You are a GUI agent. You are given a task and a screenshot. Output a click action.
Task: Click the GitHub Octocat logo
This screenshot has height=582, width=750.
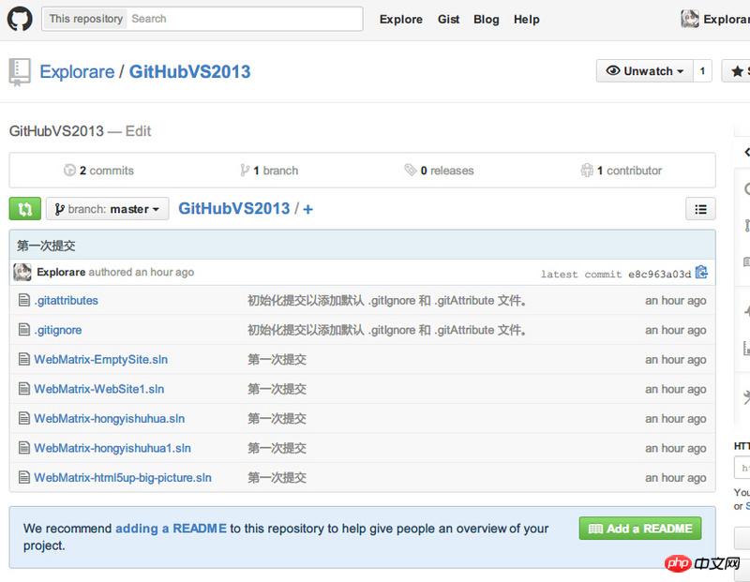[20, 19]
